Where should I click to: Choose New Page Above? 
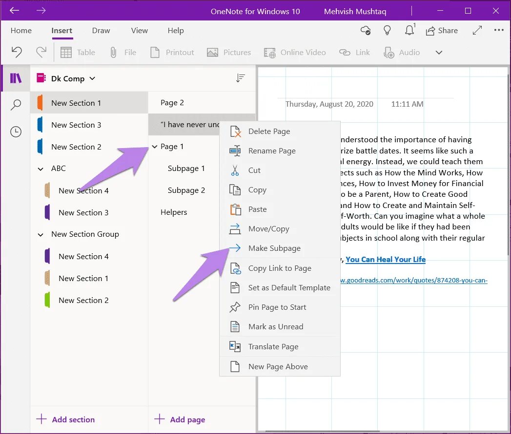280,367
